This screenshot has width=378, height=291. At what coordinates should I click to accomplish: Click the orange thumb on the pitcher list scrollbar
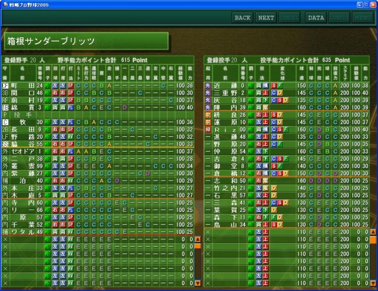coord(373,240)
